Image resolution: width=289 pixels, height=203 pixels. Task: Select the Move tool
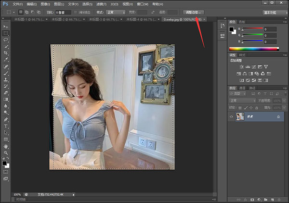pos(6,27)
